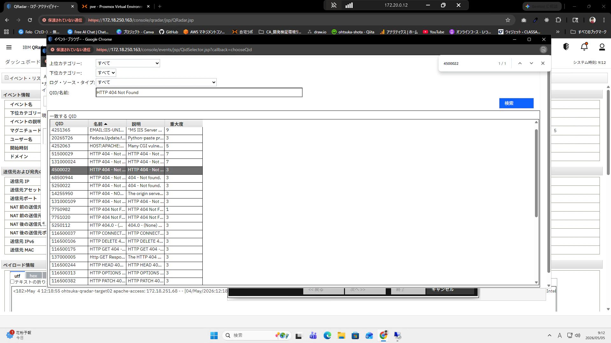
Task: Switch to the QRadar ログ・アクティビティー tab
Action: tap(40, 6)
